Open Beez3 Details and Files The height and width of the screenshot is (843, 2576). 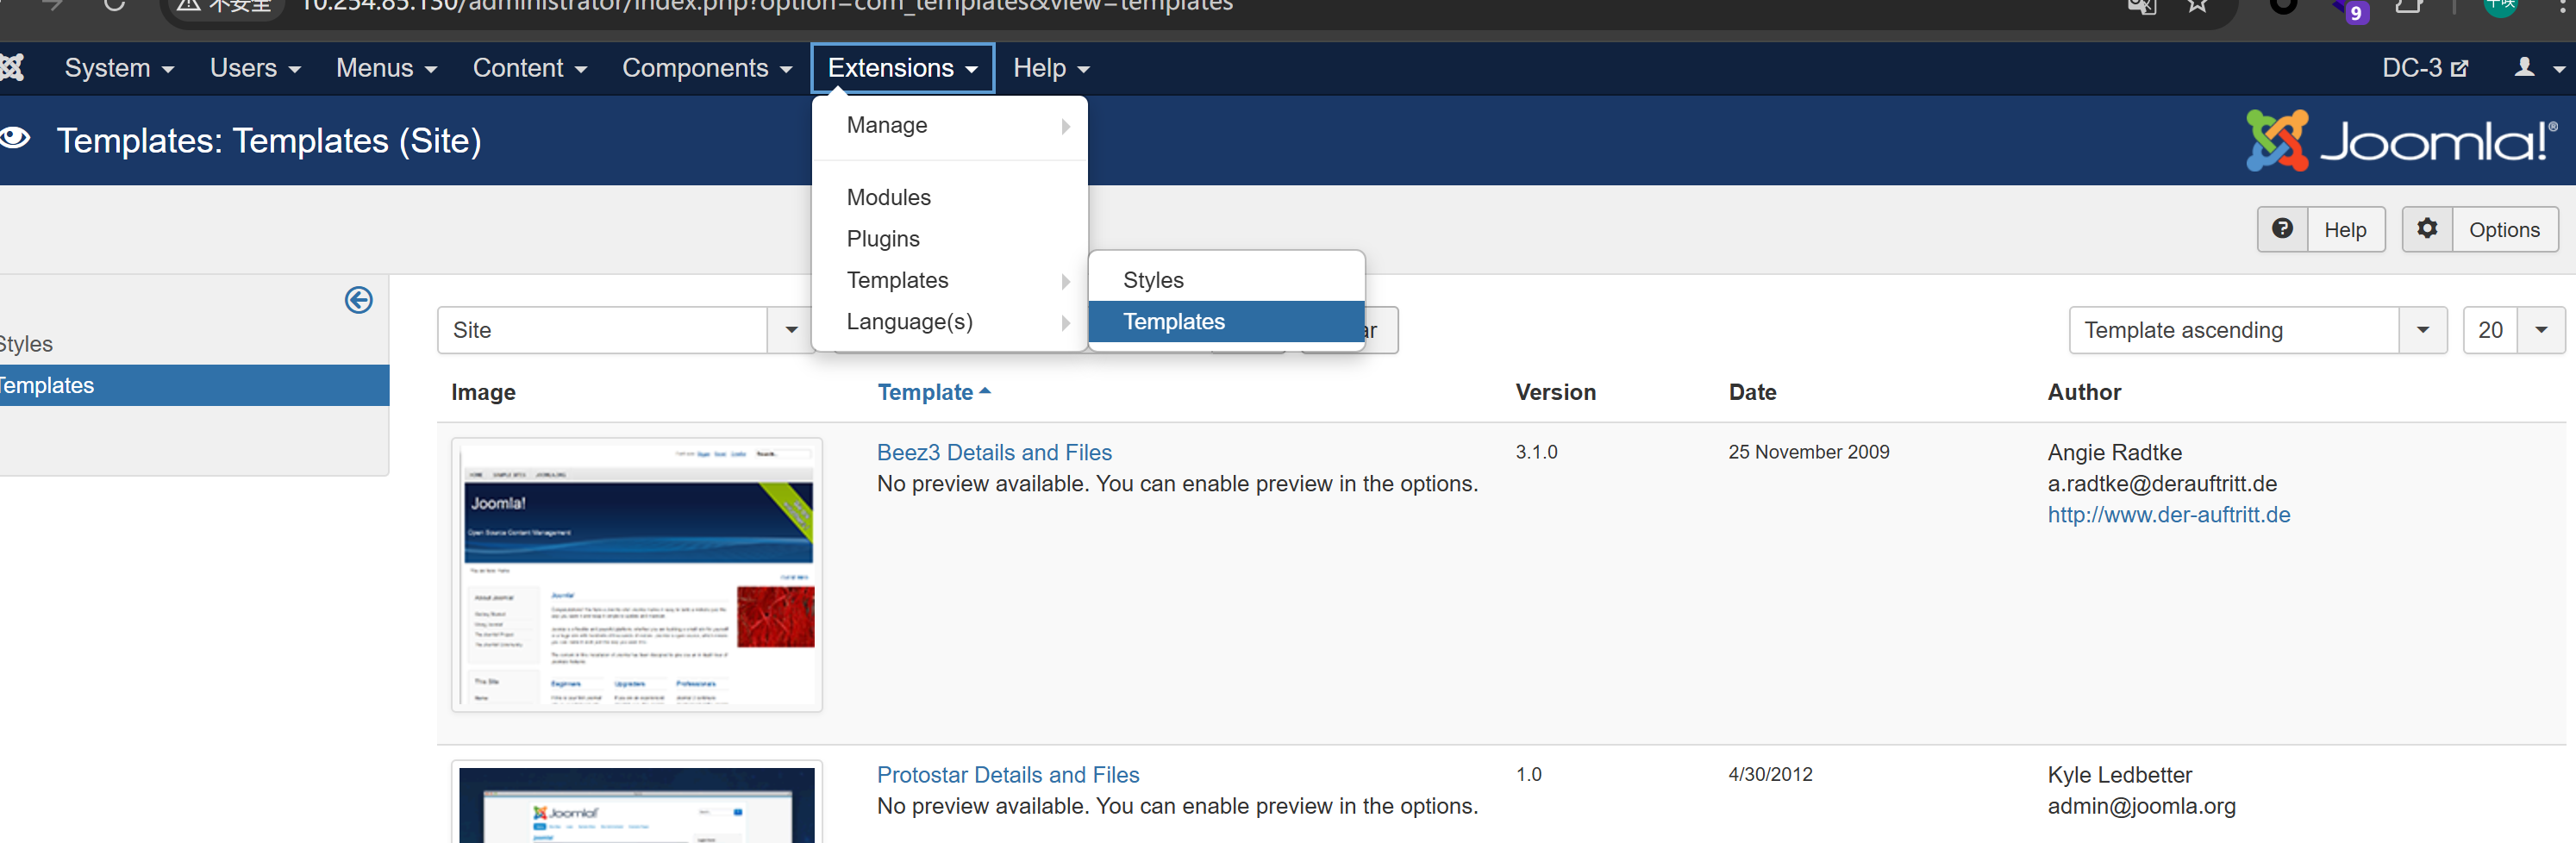pos(993,452)
